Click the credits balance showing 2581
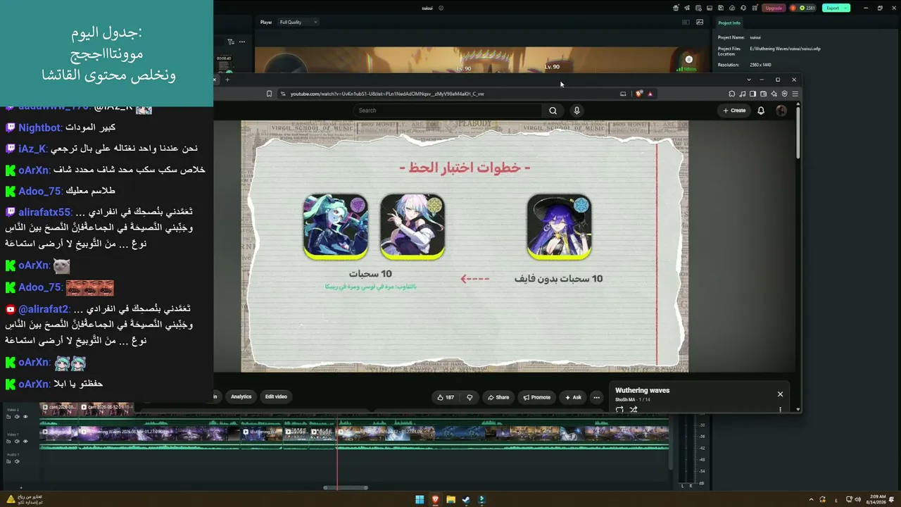Viewport: 901px width, 507px height. [803, 8]
